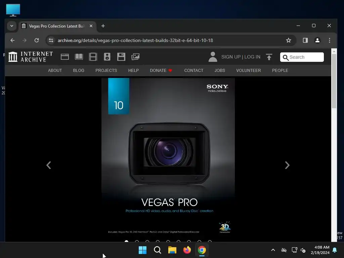Select the fifth carousel dot
The width and height of the screenshot is (344, 258).
pos(168,241)
